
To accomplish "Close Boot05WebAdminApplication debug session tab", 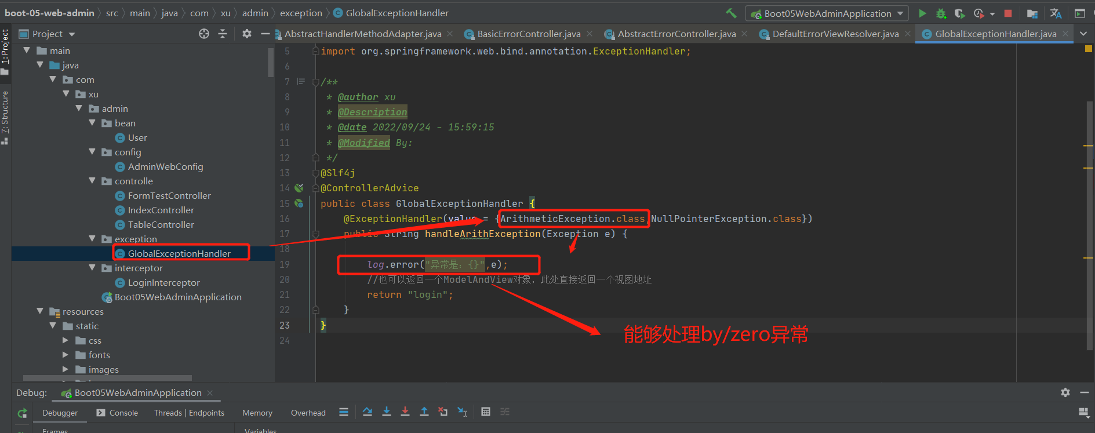I will coord(210,392).
